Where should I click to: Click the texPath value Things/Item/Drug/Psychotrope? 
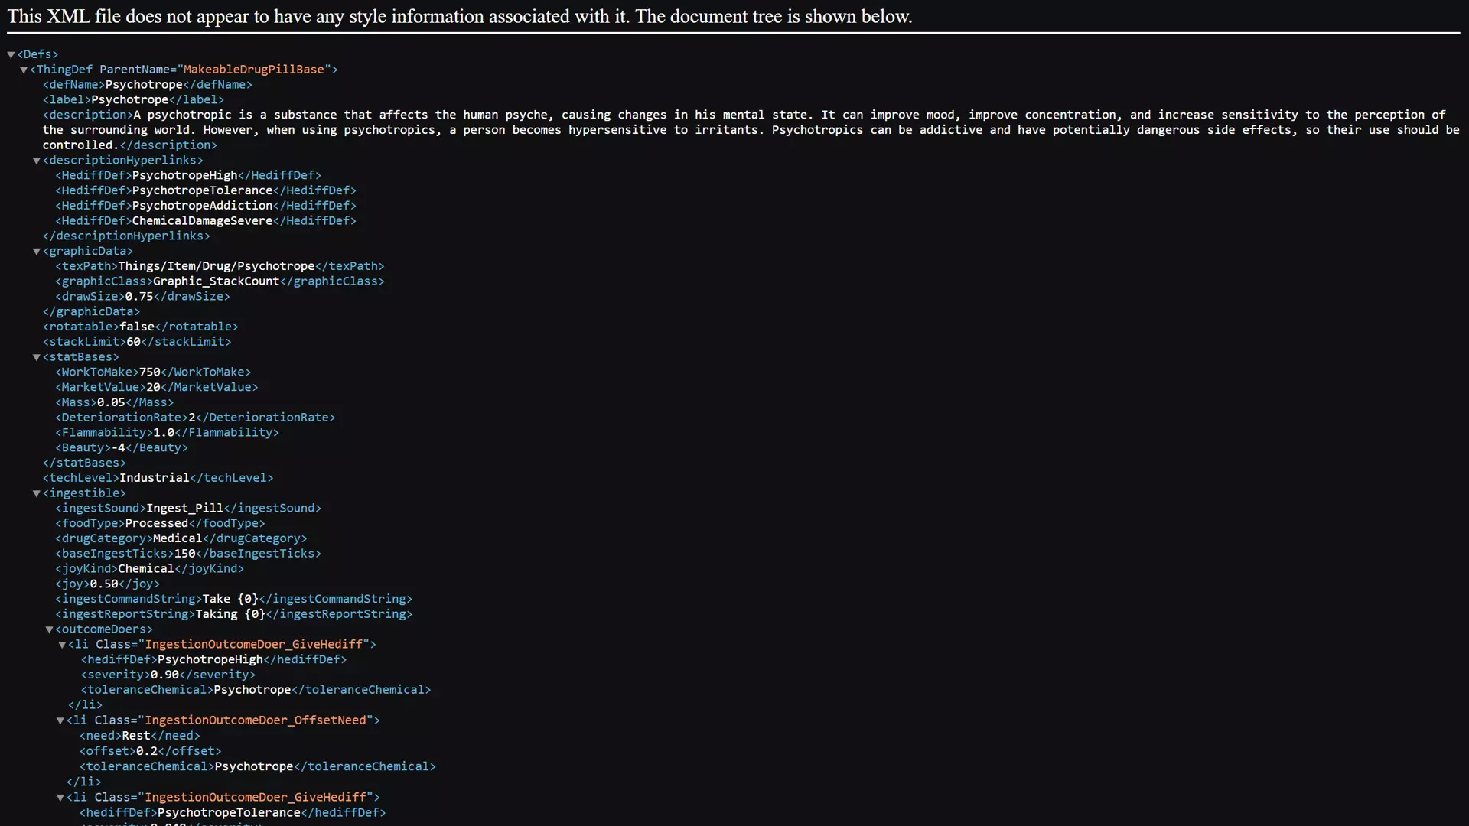click(216, 266)
